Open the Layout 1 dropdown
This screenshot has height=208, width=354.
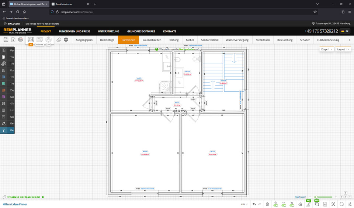pos(343,49)
